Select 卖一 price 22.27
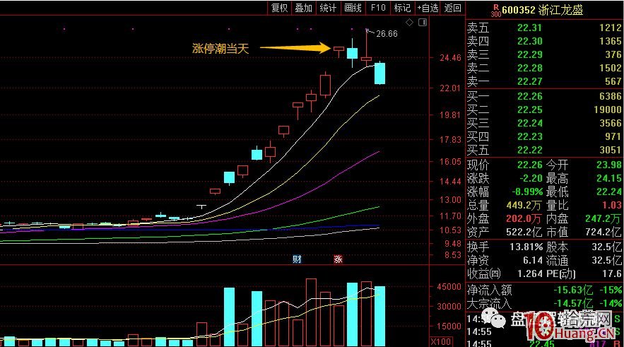Image resolution: width=624 pixels, height=347 pixels. (x=529, y=81)
